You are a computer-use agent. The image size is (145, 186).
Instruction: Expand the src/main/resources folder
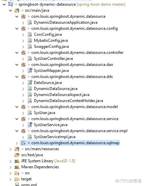point(11,149)
